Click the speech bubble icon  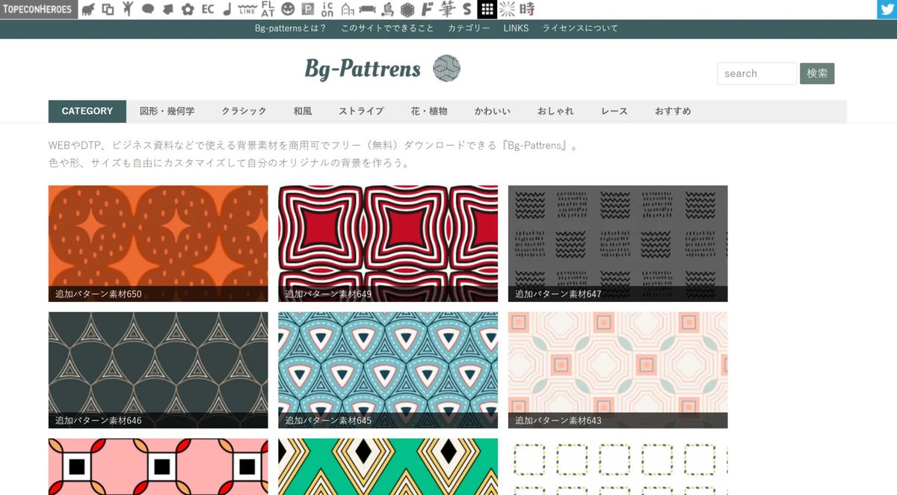(x=148, y=10)
